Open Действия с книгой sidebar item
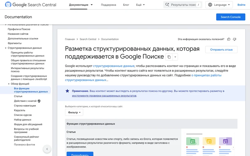Viewport: 250px width, 156px height. click(25, 101)
